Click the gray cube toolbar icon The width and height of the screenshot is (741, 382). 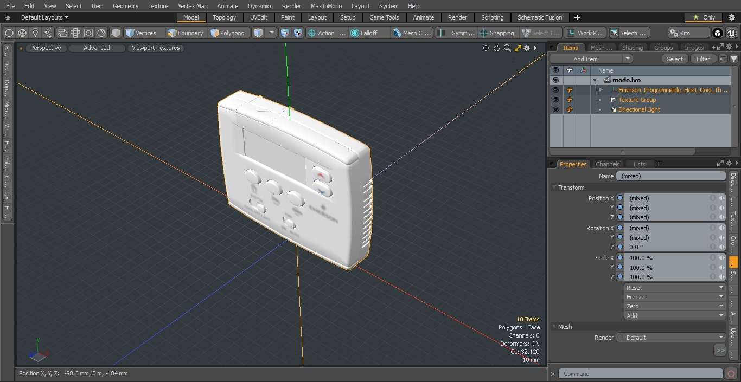(x=116, y=33)
